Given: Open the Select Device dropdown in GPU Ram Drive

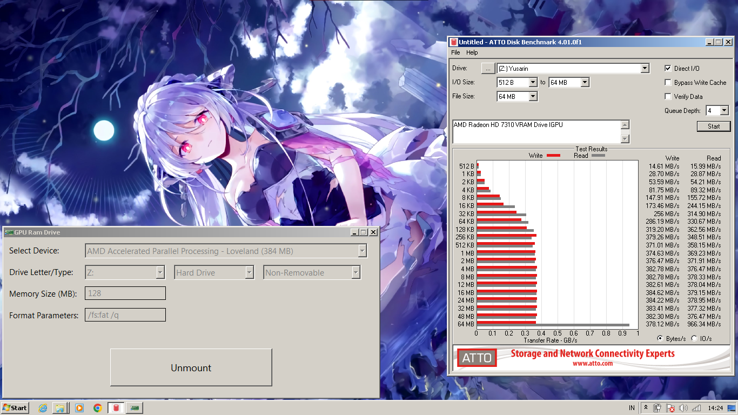Looking at the screenshot, I should click(x=363, y=251).
